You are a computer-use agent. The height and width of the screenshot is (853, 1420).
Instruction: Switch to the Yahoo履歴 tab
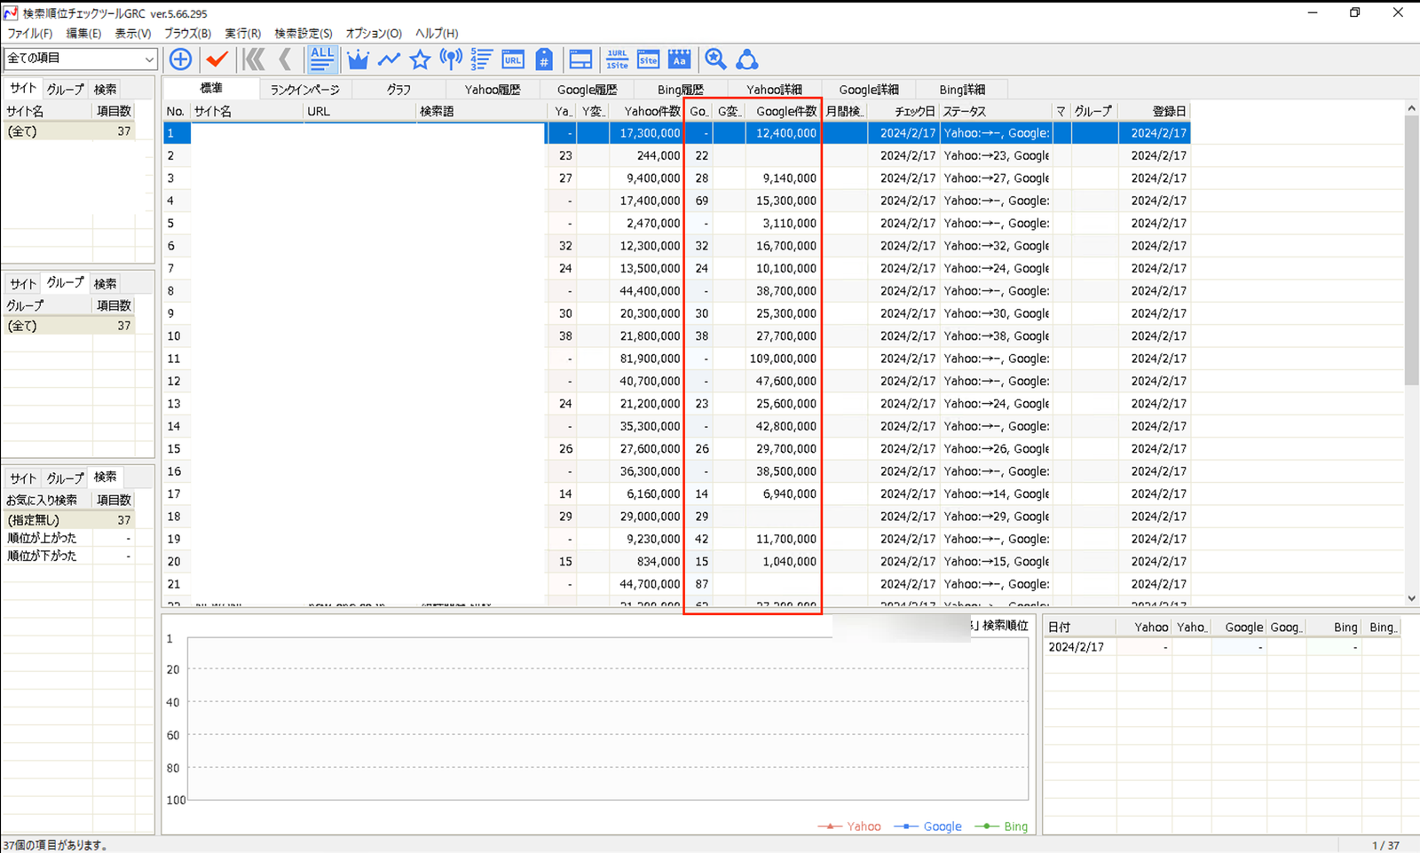(492, 90)
